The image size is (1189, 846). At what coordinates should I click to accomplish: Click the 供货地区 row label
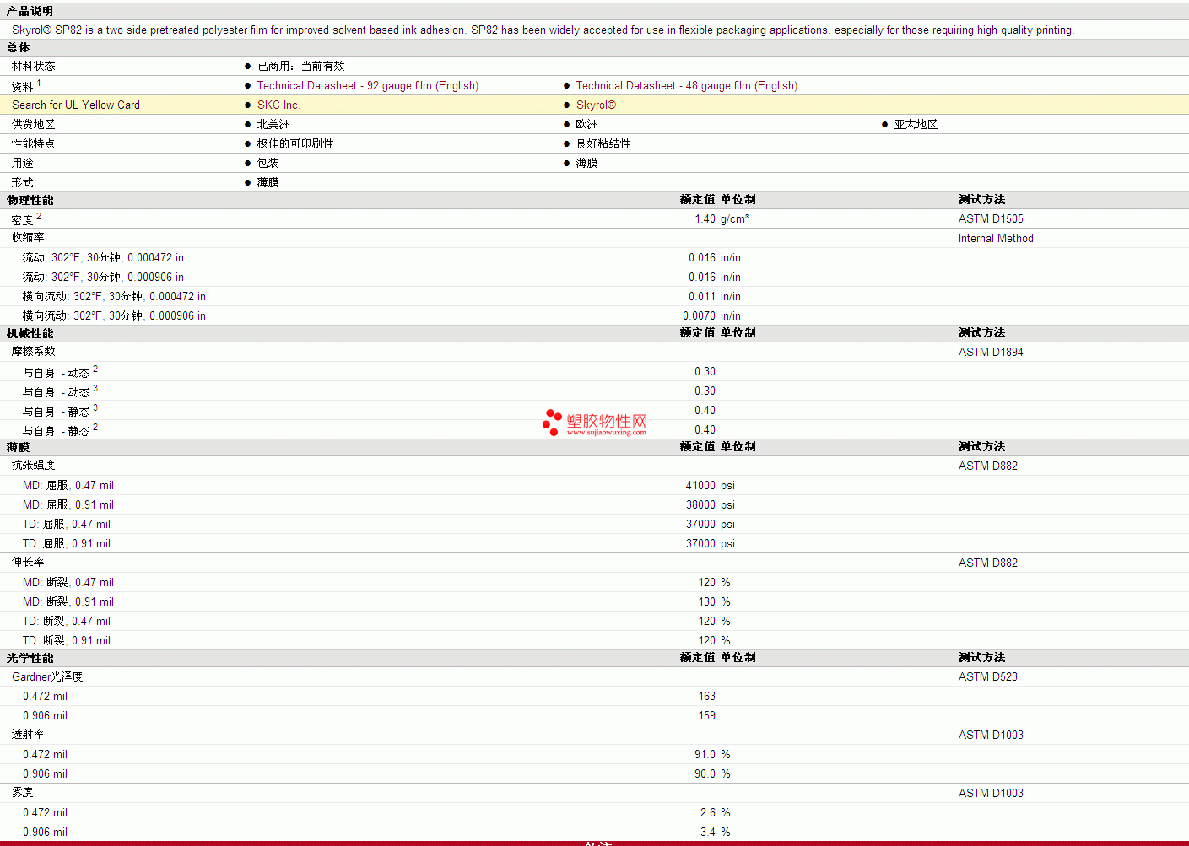pos(34,124)
